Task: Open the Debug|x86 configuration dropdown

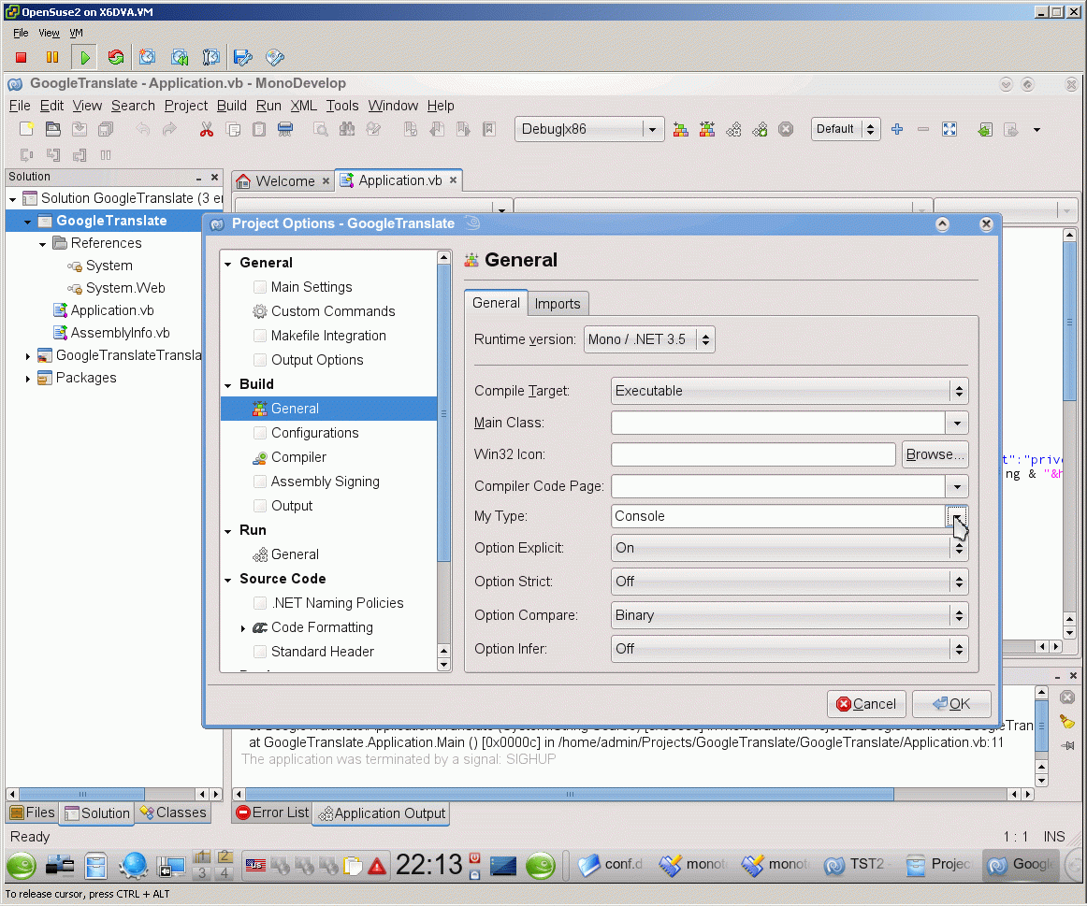Action: (x=589, y=129)
